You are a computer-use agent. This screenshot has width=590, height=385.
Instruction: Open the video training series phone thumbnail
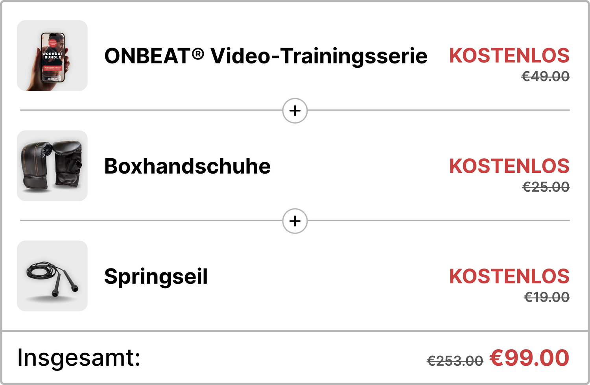52,56
